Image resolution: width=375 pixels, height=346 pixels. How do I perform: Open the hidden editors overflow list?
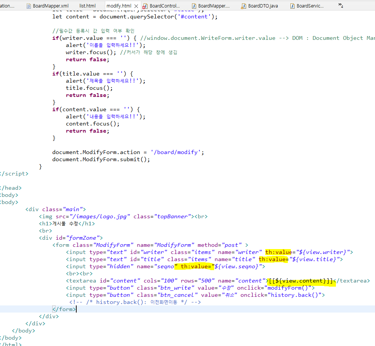(x=341, y=5)
